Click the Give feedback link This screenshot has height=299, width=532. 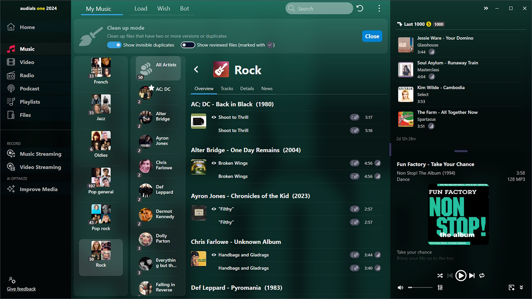tap(21, 289)
